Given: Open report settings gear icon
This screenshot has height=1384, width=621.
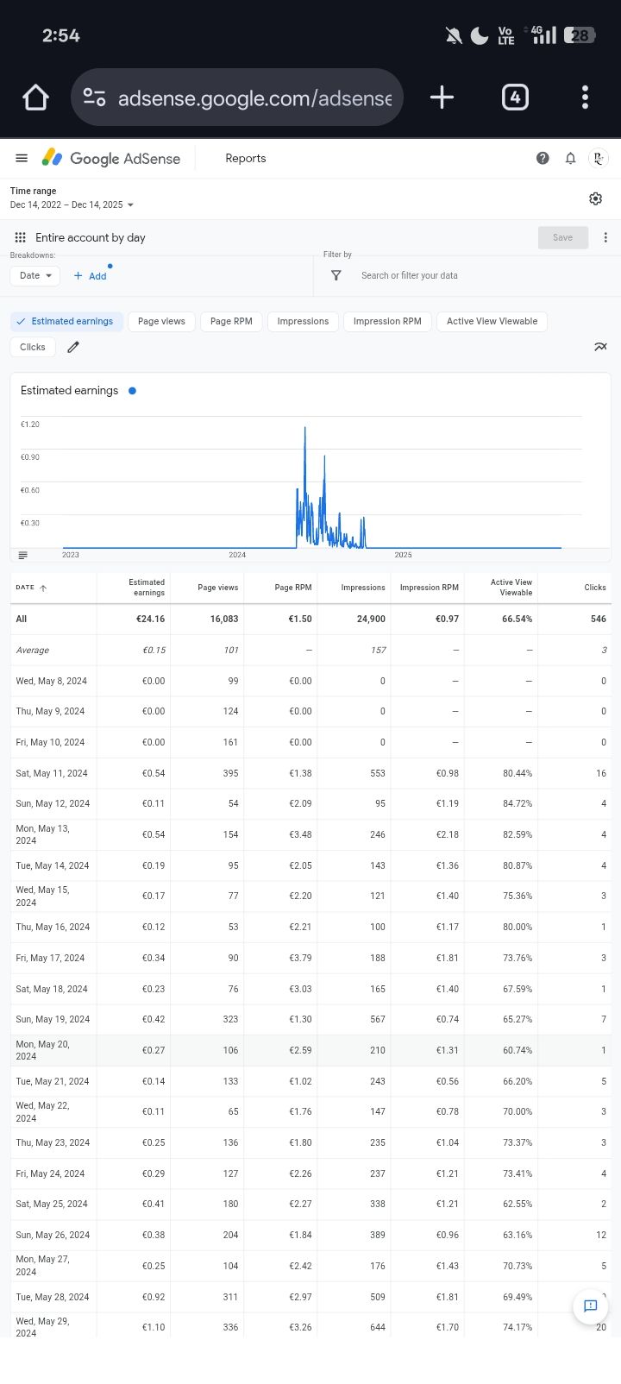Looking at the screenshot, I should point(595,198).
